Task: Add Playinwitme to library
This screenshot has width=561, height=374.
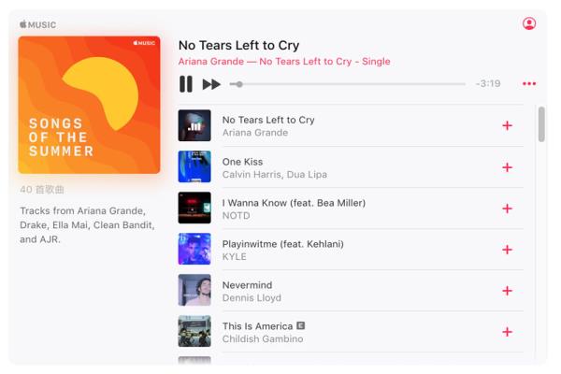Action: click(507, 250)
